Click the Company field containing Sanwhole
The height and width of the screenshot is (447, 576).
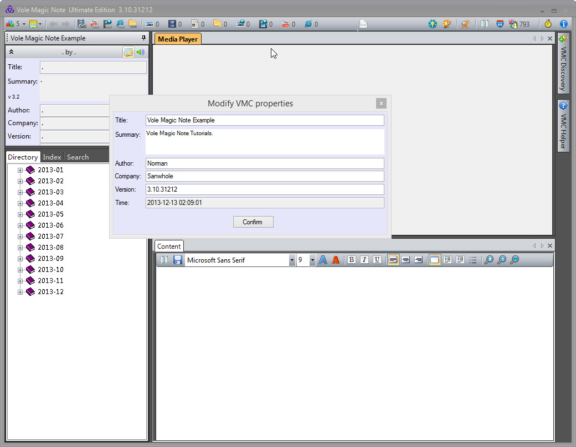point(265,176)
